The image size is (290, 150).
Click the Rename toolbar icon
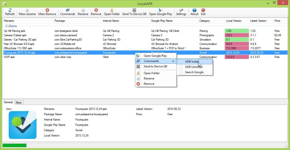click(83, 12)
